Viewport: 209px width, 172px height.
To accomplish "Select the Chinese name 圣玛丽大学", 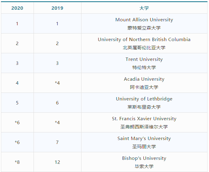I will point(144,147).
